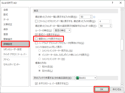Uncheck 数式バーを表示する checkbox

[x=36, y=34]
